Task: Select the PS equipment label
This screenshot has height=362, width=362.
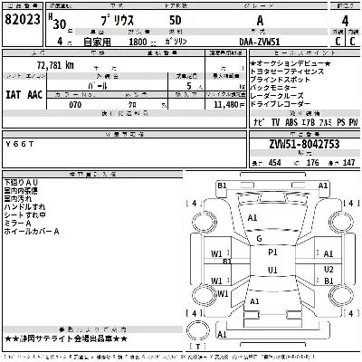Action: pos(341,122)
